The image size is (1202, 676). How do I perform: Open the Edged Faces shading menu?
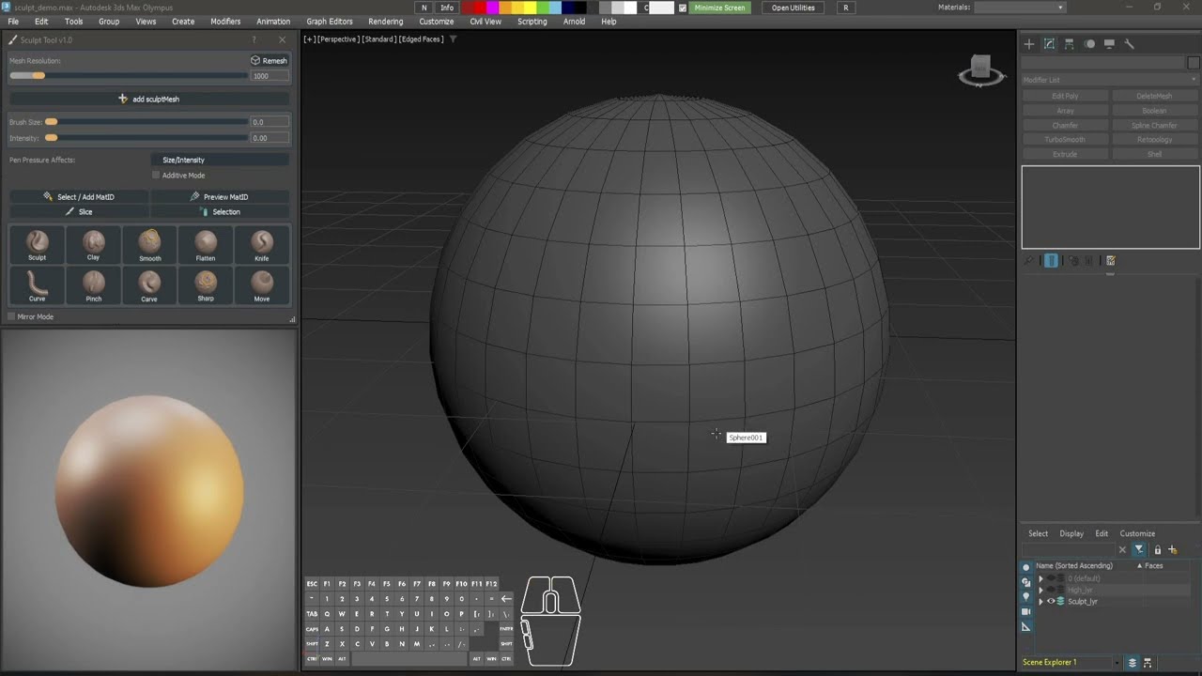point(421,39)
